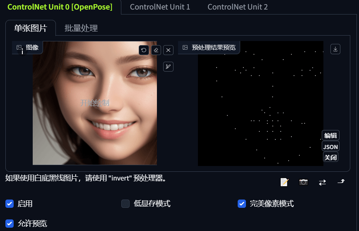Viewport: 359px width, 231px height.
Task: Click the curved arrow send dimensions icon
Action: pyautogui.click(x=341, y=182)
